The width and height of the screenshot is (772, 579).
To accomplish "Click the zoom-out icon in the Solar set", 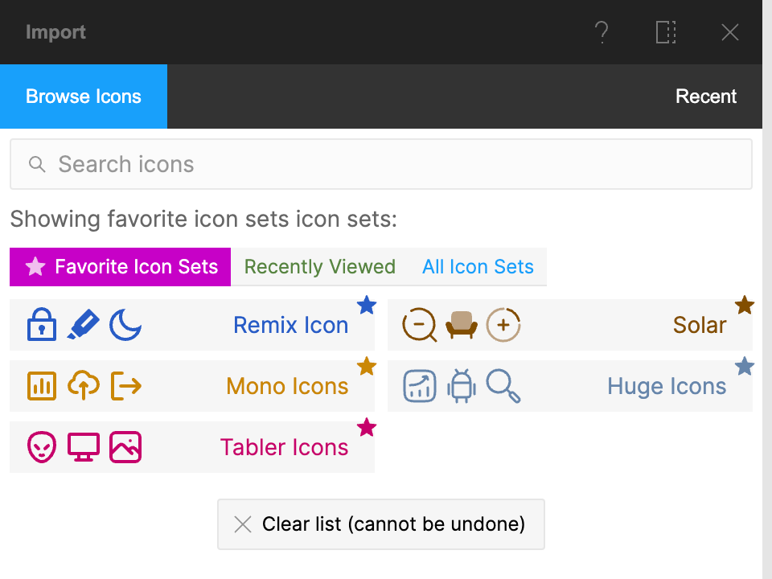I will pos(419,325).
